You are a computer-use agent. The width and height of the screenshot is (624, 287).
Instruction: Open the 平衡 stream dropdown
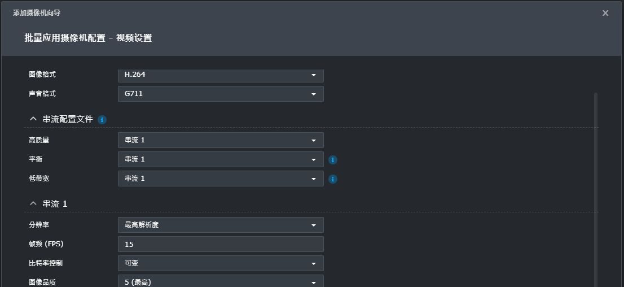pos(220,159)
